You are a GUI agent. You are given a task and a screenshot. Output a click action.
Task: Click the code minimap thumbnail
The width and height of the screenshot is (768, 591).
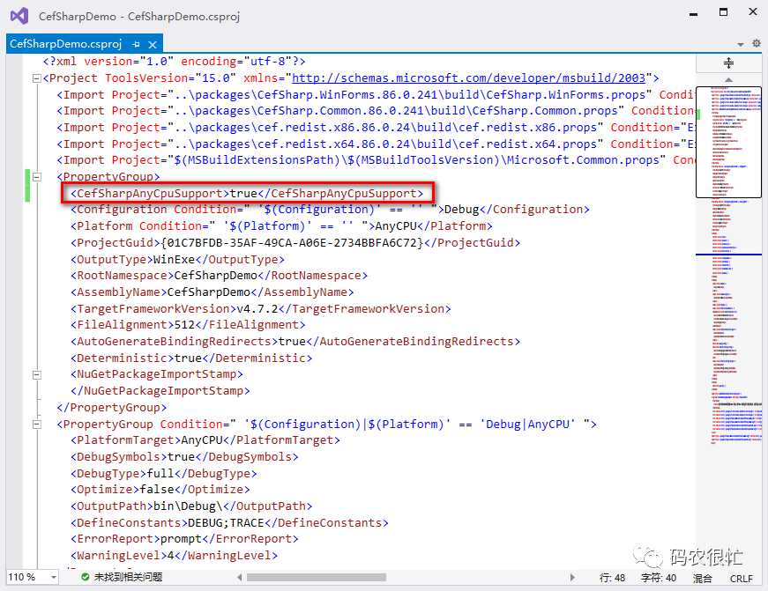click(727, 141)
